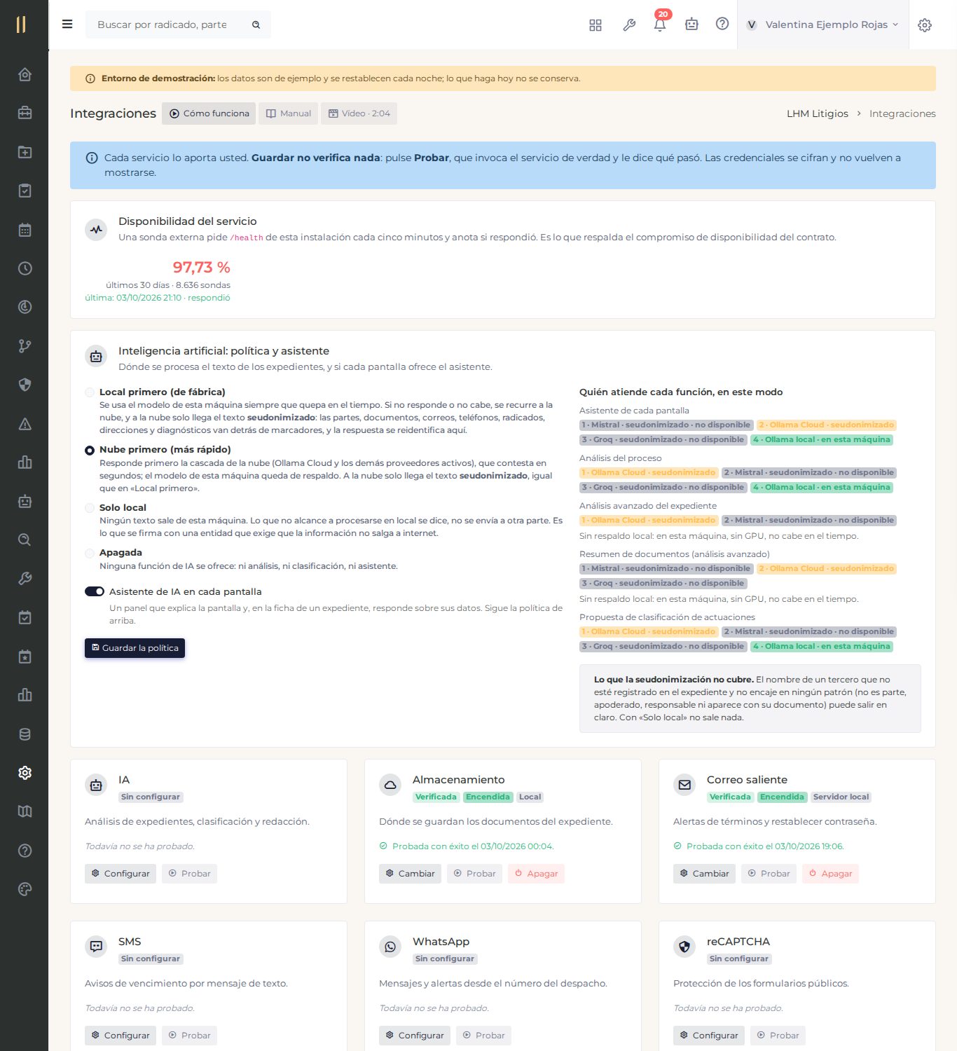Image resolution: width=957 pixels, height=1051 pixels.
Task: Open the settings gear in top right
Action: pos(925,25)
